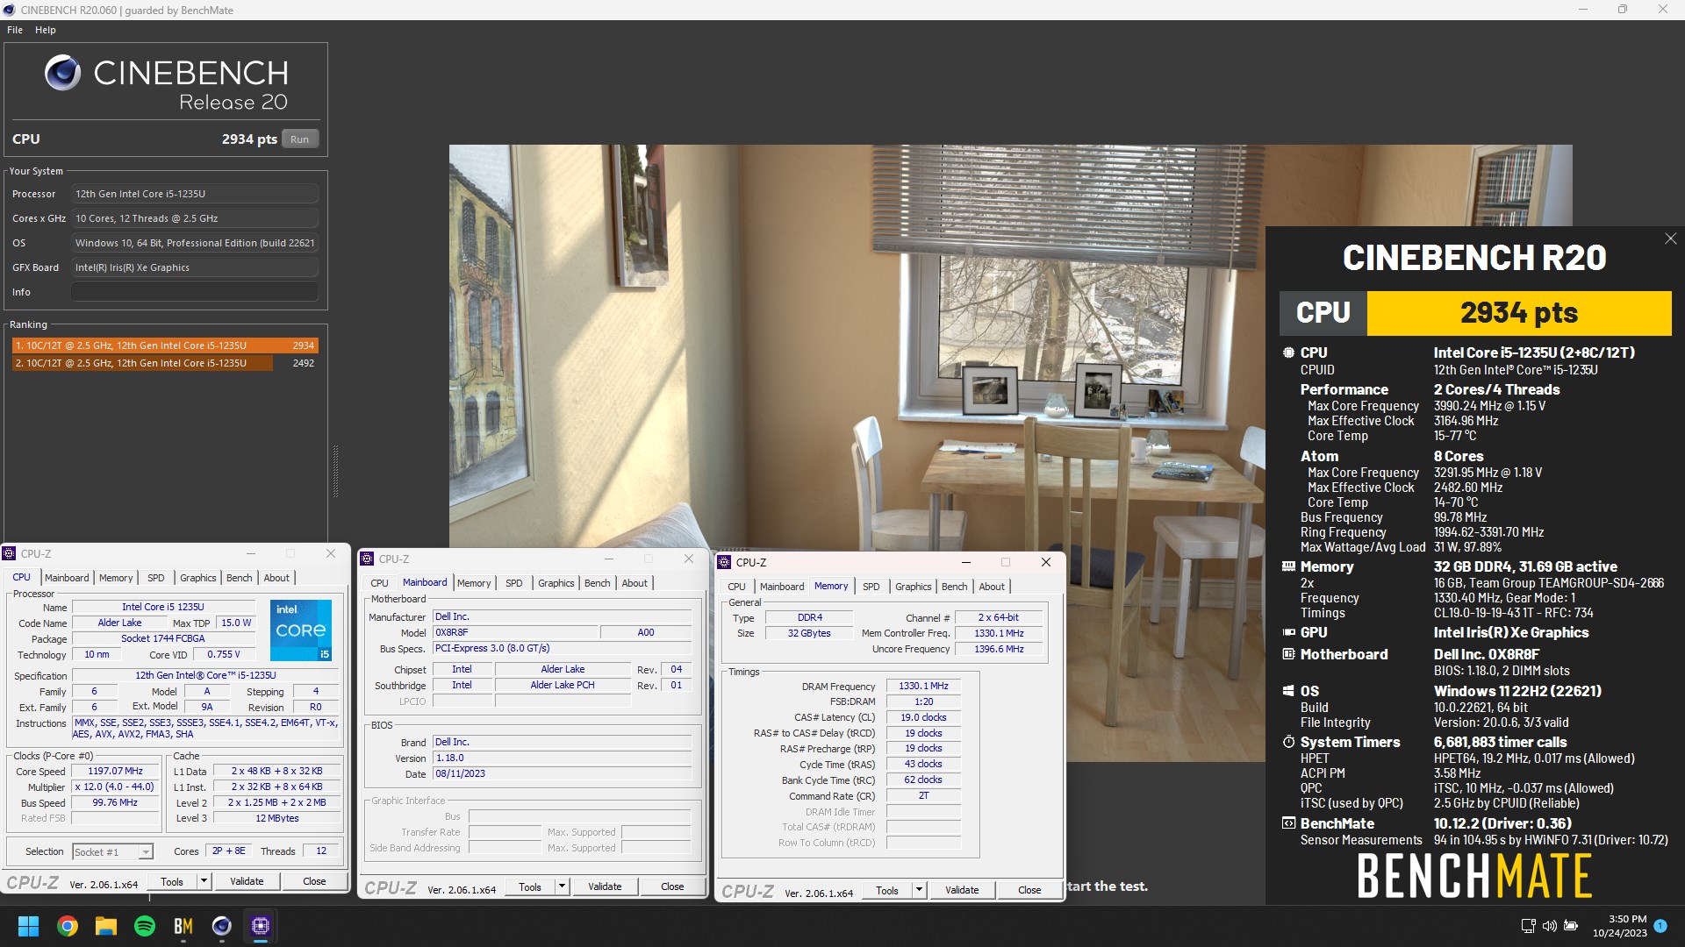Click the Cinebench logo sphere icon

[62, 73]
